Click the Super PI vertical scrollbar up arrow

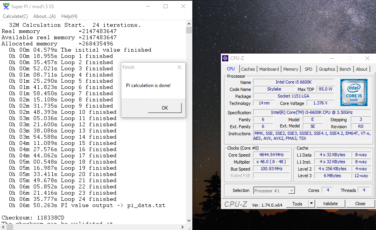point(189,24)
